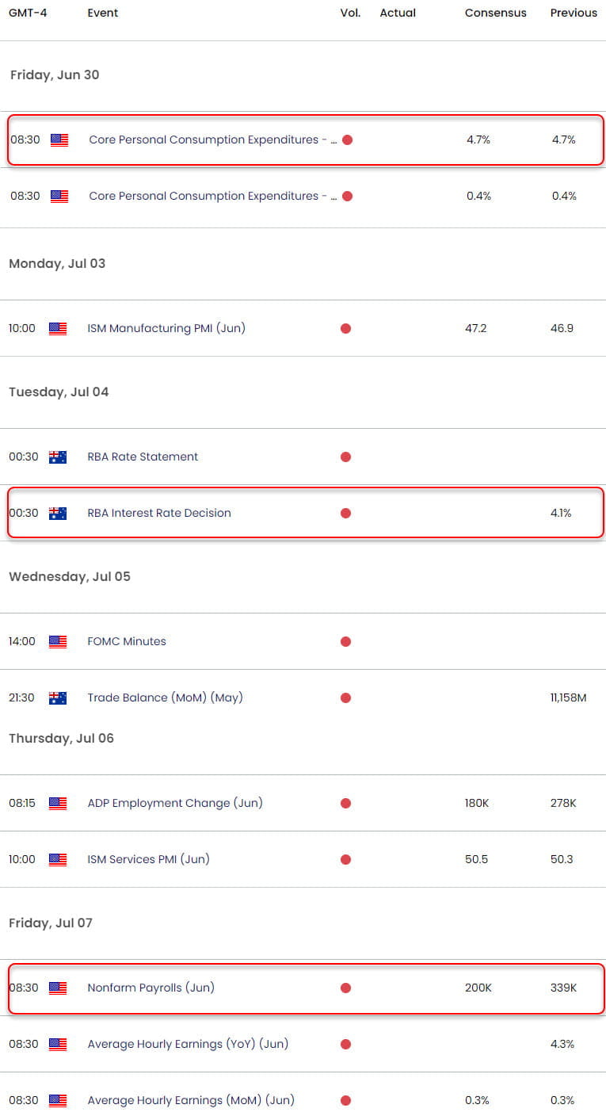Click the 200K Nonfarm Payrolls consensus value
606x1116 pixels.
478,988
